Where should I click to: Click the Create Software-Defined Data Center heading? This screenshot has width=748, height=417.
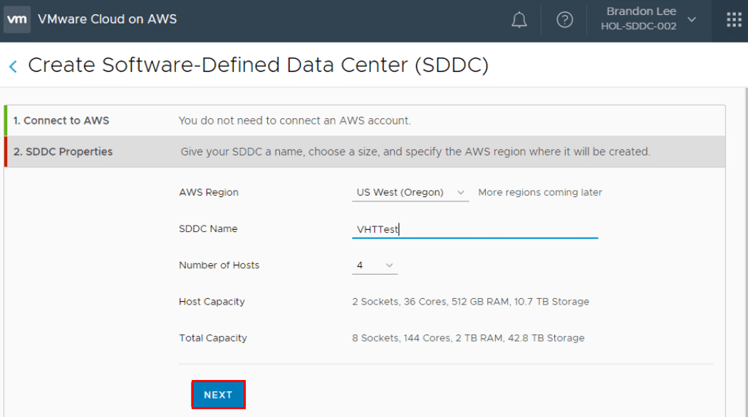point(258,65)
